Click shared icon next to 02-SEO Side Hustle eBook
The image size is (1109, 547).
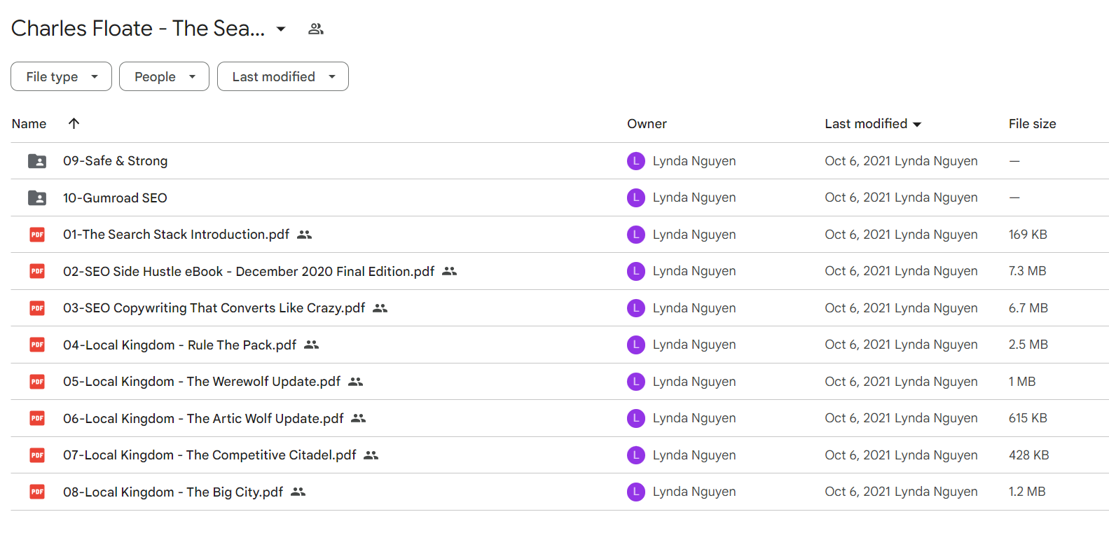point(449,271)
